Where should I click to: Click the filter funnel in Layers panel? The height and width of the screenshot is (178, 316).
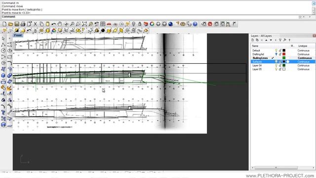280,40
